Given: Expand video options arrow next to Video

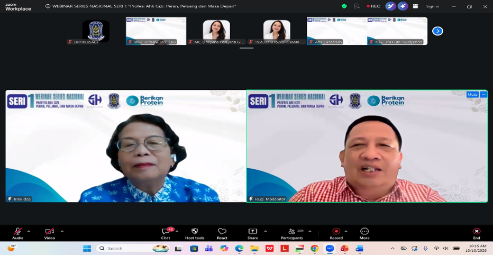Looking at the screenshot, I should tap(62, 231).
